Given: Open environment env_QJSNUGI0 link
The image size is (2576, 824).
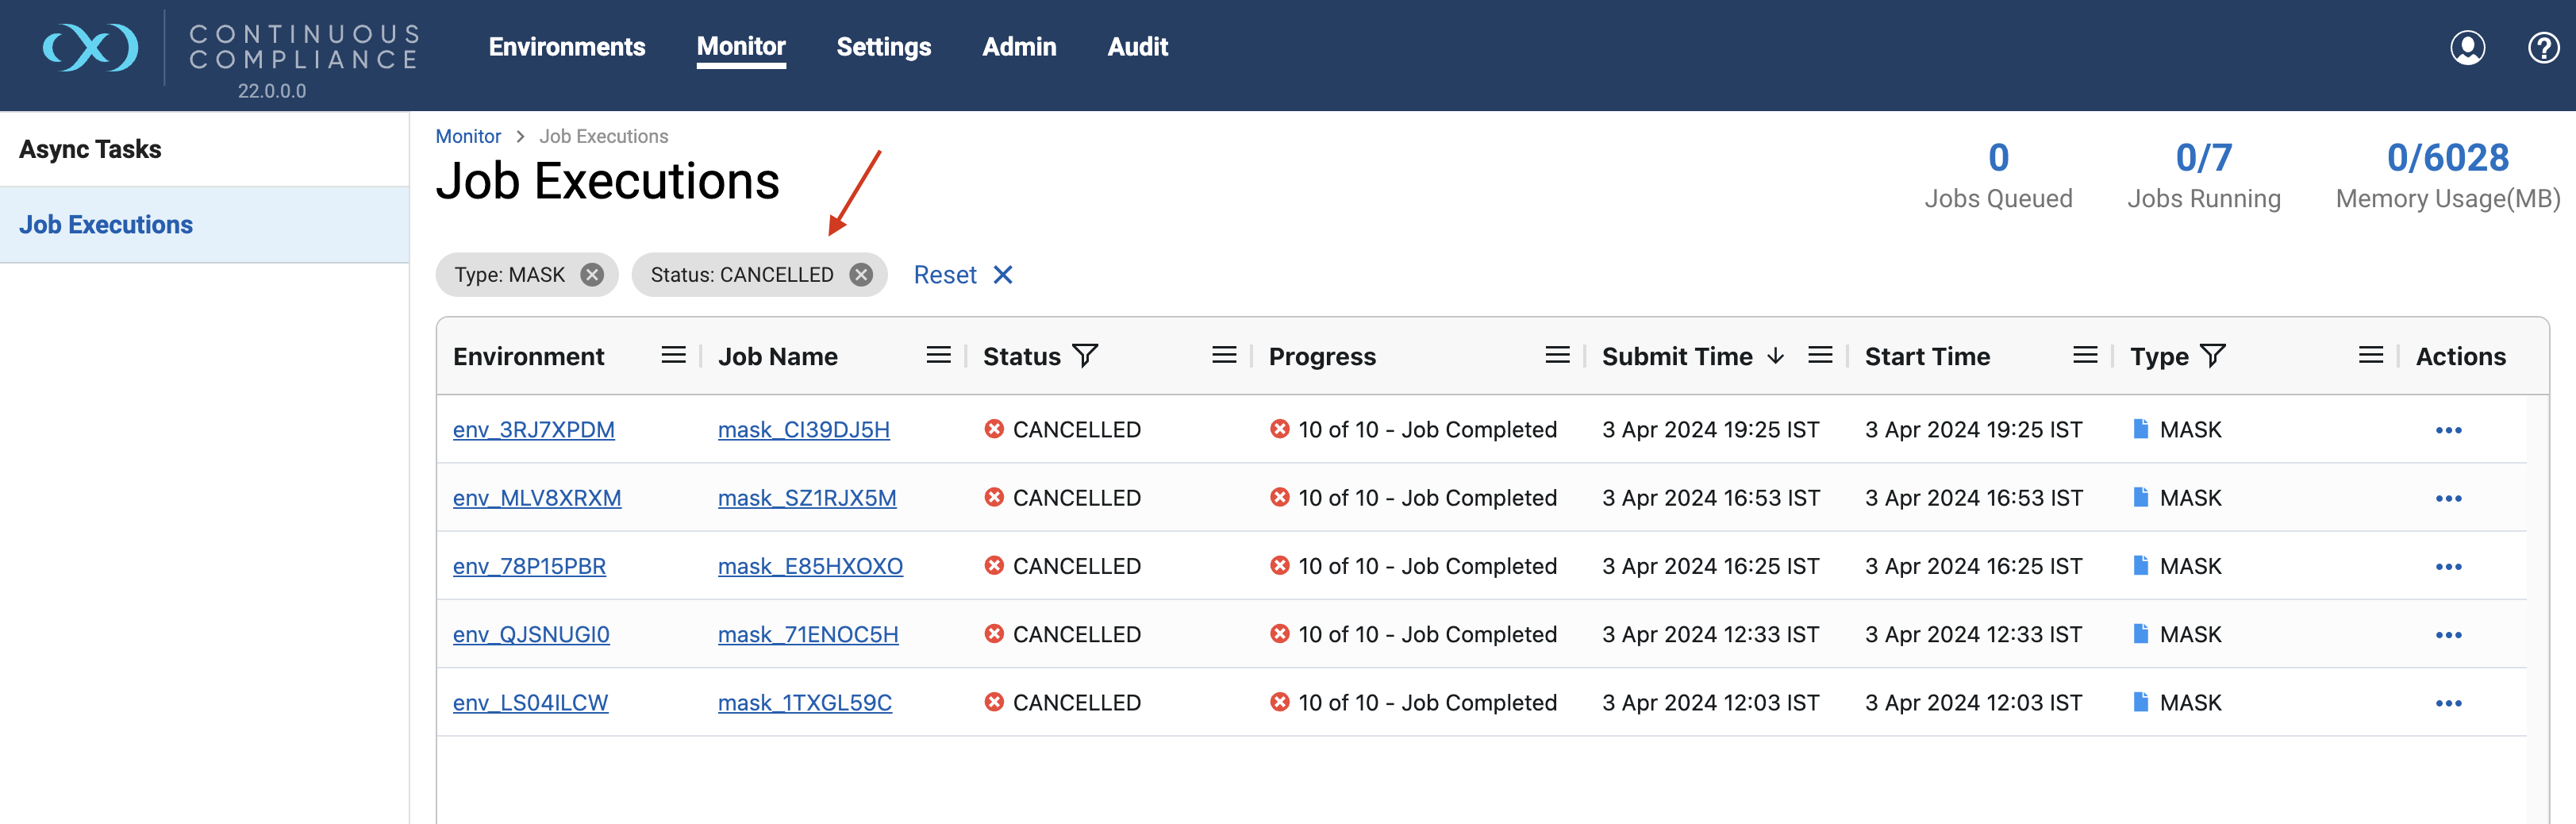Looking at the screenshot, I should (531, 634).
